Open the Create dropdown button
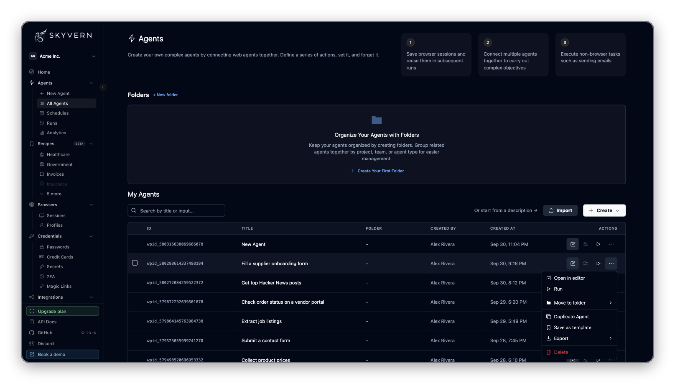The height and width of the screenshot is (384, 675). 604,210
